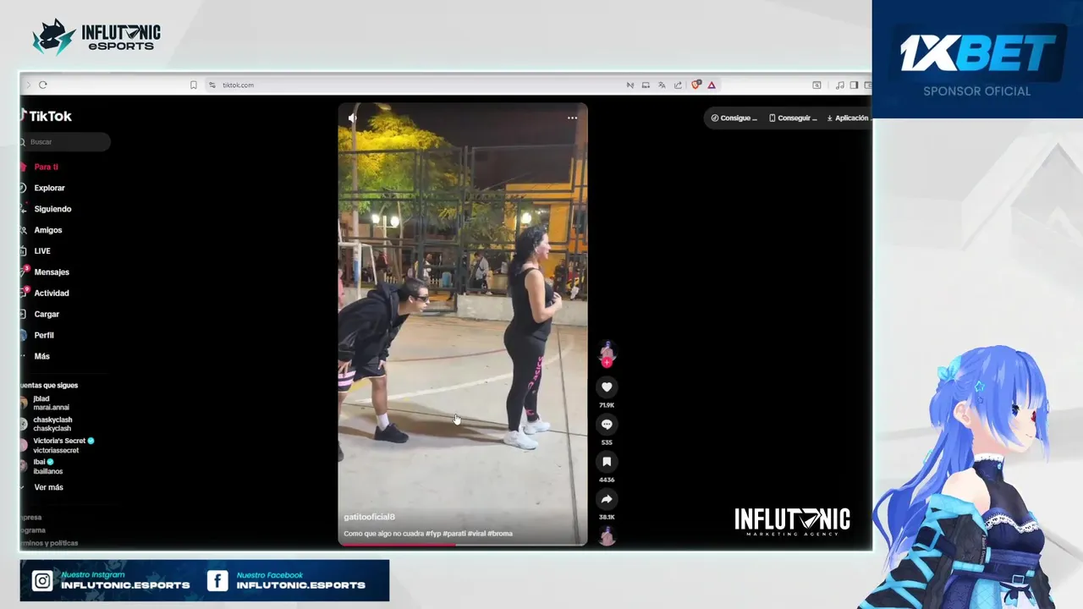
Task: Click the Consigue button at top right
Action: pos(734,118)
